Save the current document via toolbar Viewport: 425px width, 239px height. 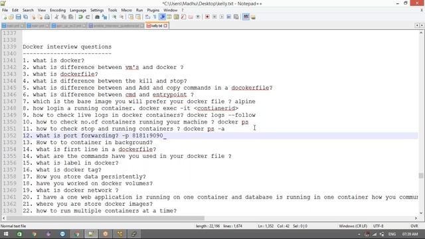(x=18, y=17)
